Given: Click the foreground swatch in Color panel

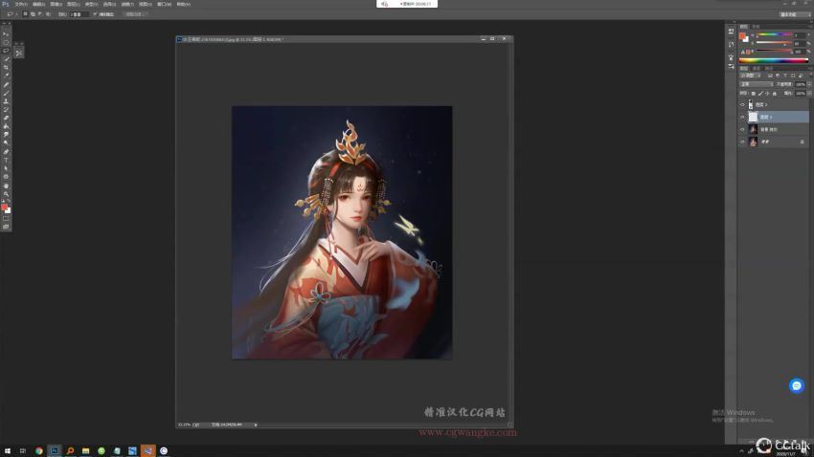Looking at the screenshot, I should 743,35.
